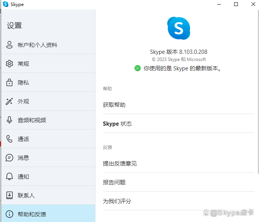The width and height of the screenshot is (259, 222).
Task: Click the info circle icon beside 帮助和反馈
Action: point(9,214)
